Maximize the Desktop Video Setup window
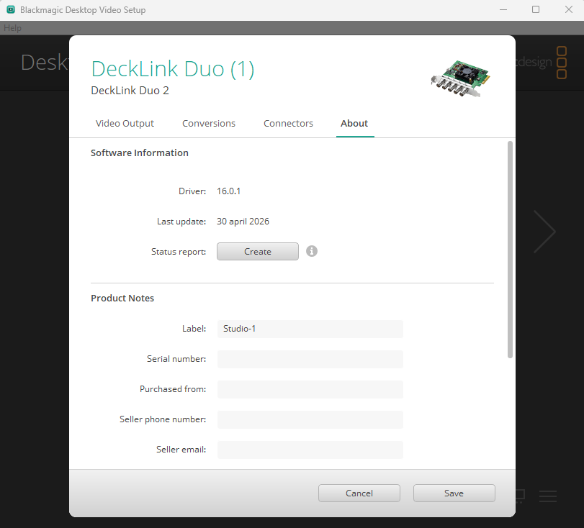 (x=536, y=9)
